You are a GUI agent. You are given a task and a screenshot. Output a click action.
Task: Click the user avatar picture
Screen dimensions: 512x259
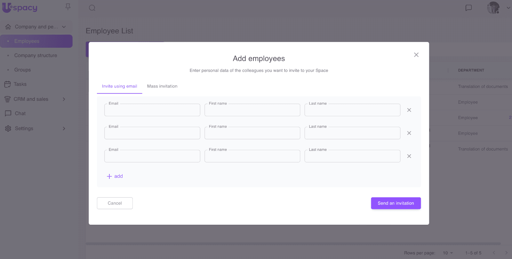click(x=493, y=8)
